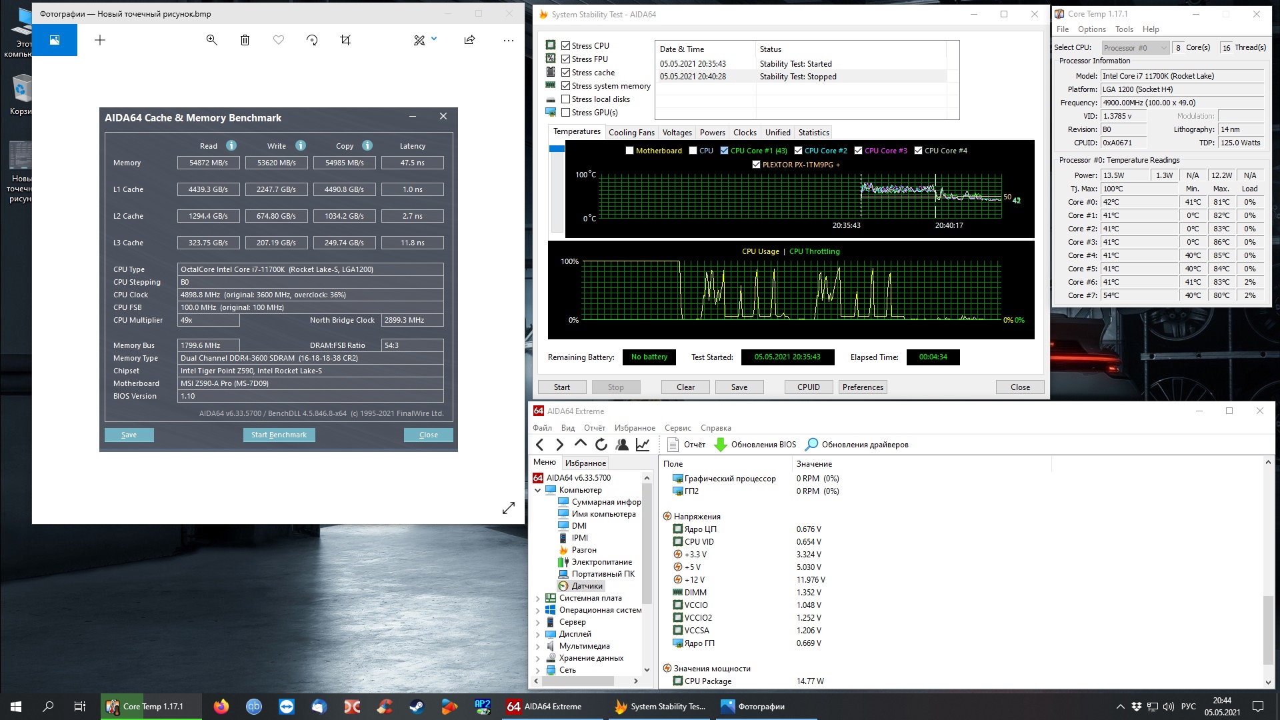Click the zoom magnifier icon in Photos

click(x=211, y=40)
